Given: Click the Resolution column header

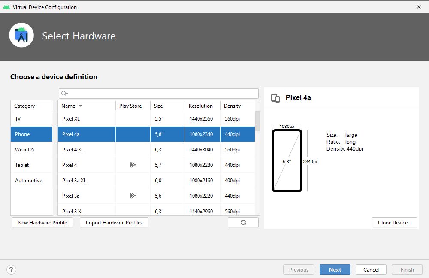Looking at the screenshot, I should (x=202, y=106).
